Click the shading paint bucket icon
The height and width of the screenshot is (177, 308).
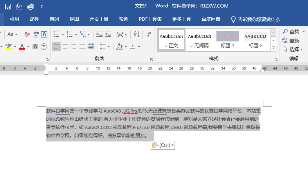point(119,46)
